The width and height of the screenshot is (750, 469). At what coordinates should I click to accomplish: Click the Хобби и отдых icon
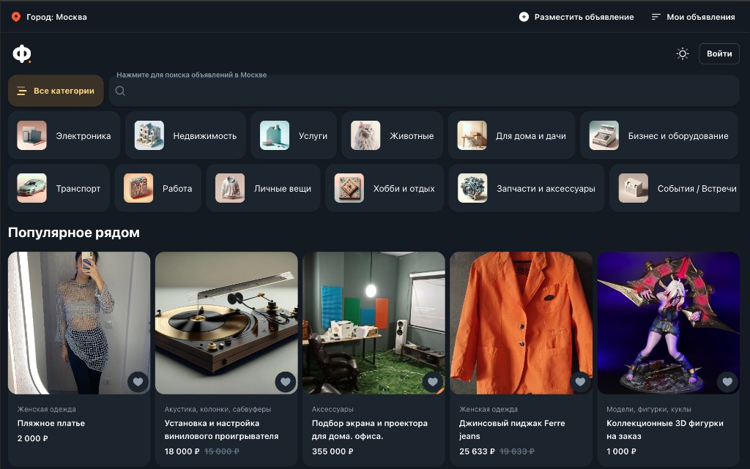(349, 188)
